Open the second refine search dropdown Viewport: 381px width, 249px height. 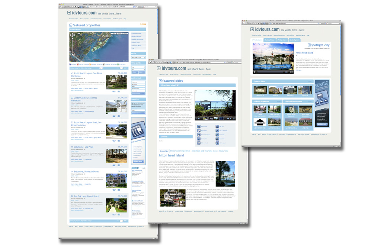coord(138,69)
